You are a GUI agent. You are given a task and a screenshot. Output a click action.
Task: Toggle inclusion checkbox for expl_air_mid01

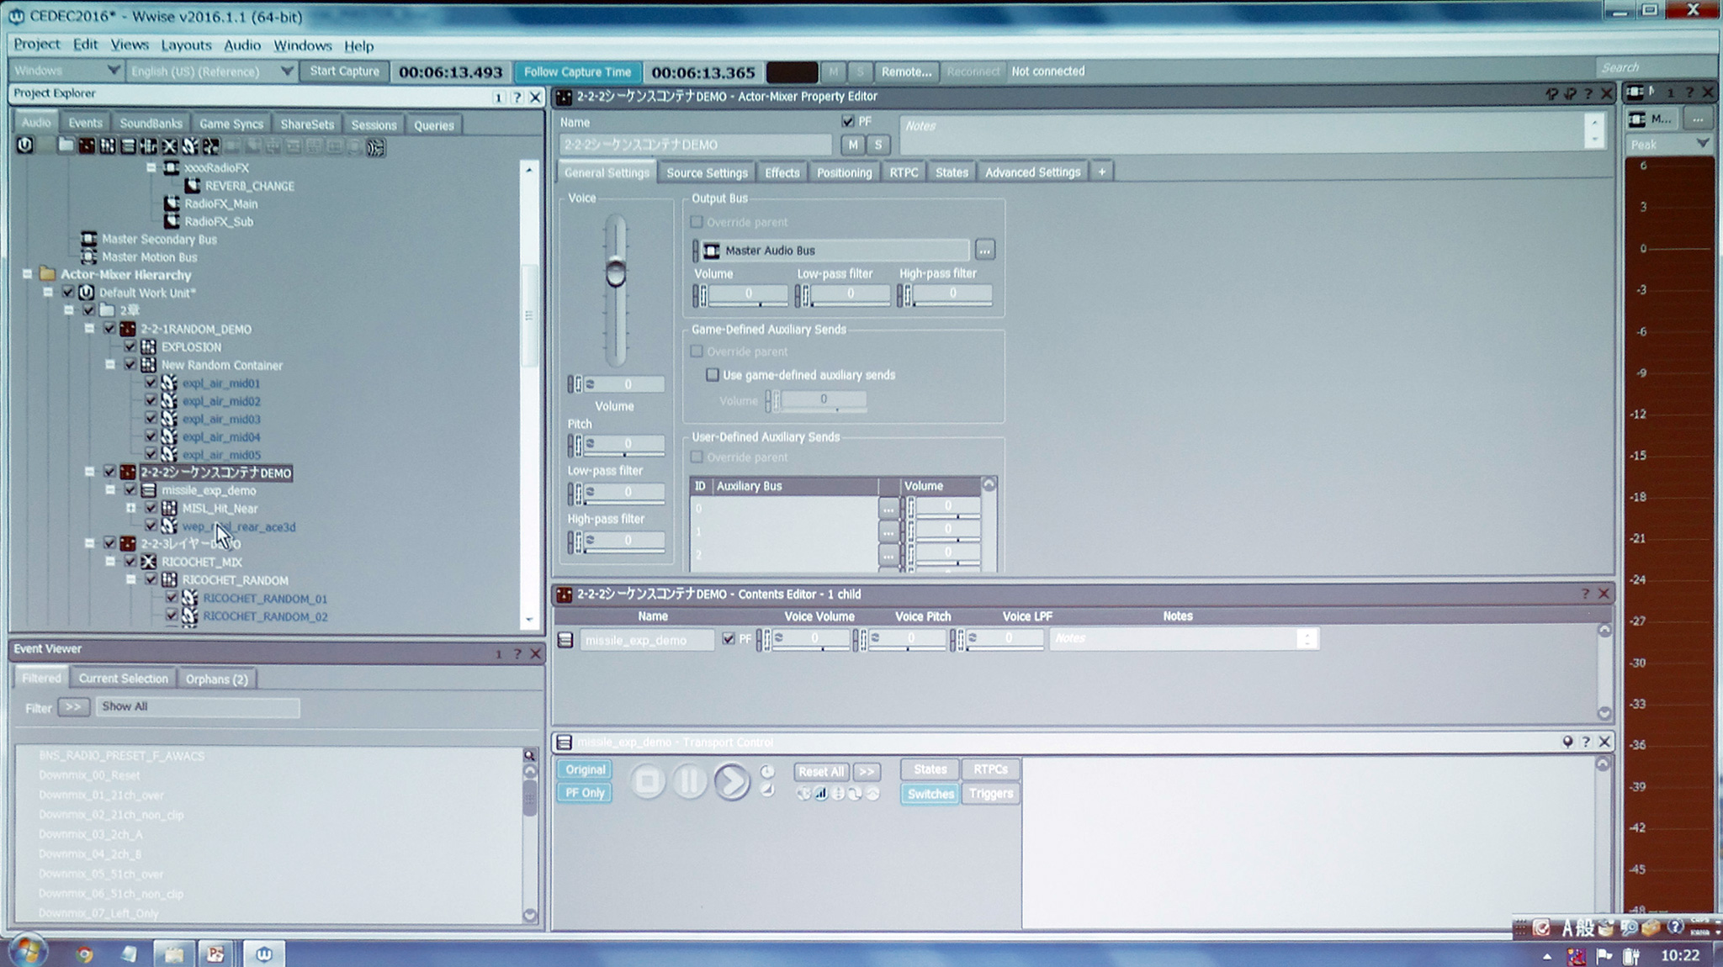[151, 383]
